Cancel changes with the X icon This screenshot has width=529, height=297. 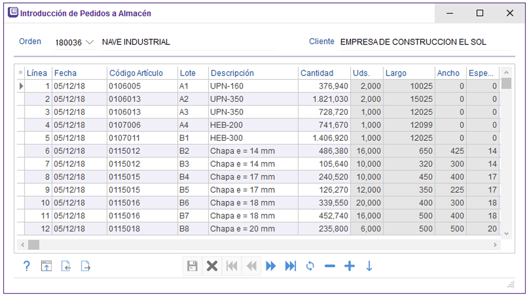coord(212,266)
